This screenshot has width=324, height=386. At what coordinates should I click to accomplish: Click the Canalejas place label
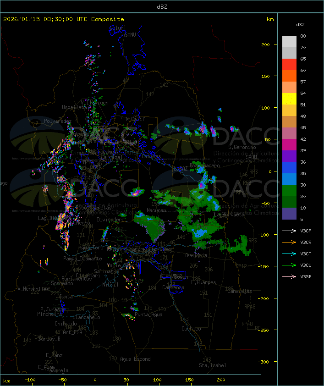[x=240, y=291]
